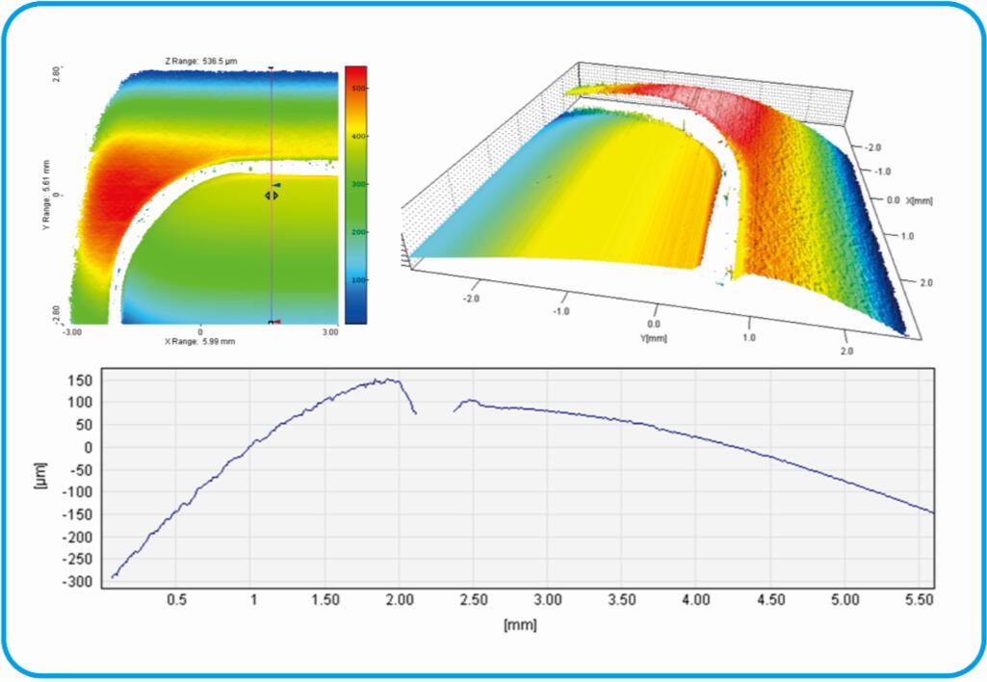Select the blue flag marker on the profile line
Image resolution: width=987 pixels, height=682 pixels.
(x=276, y=185)
